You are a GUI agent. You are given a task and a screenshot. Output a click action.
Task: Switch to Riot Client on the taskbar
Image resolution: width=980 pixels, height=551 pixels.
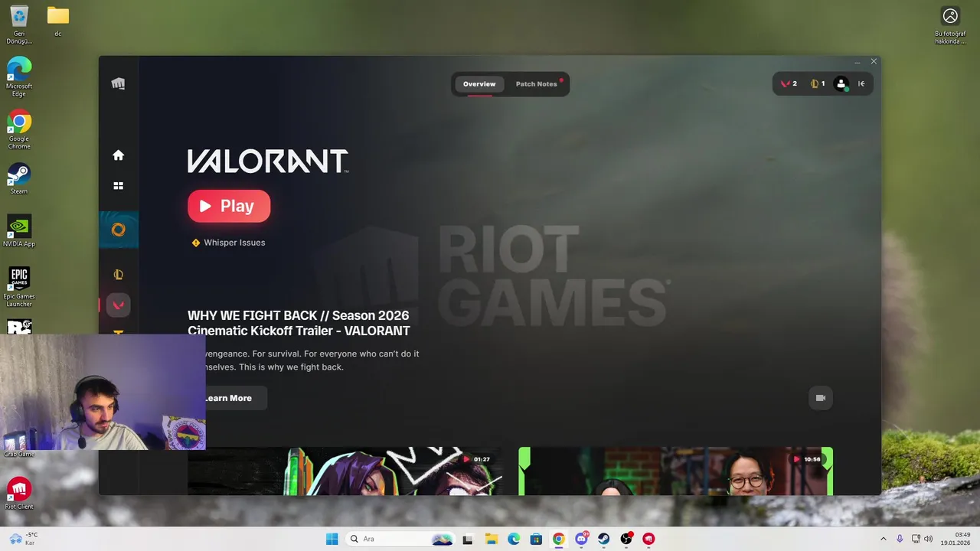pos(649,539)
